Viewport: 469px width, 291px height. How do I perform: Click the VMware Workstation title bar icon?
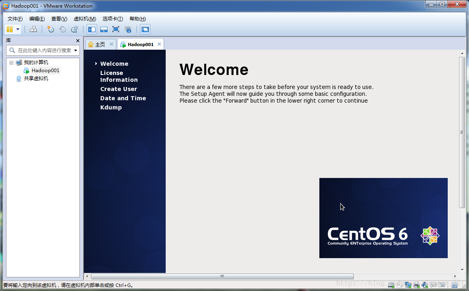(x=6, y=6)
